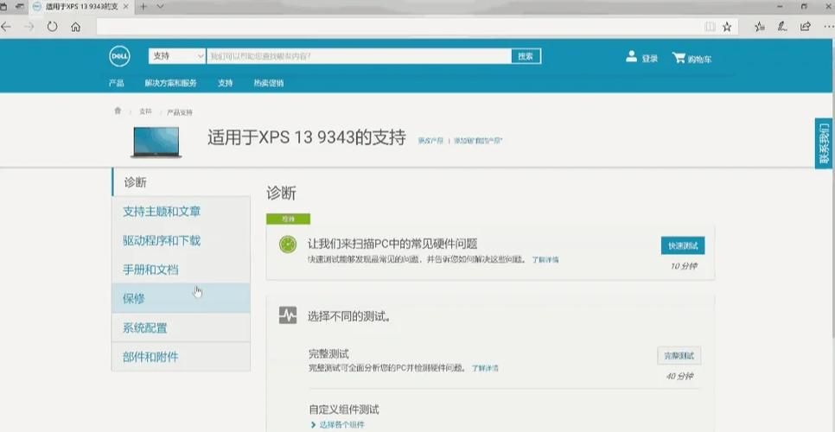Select 系统配置 in the sidebar
Screen dimensions: 835x432
181,327
